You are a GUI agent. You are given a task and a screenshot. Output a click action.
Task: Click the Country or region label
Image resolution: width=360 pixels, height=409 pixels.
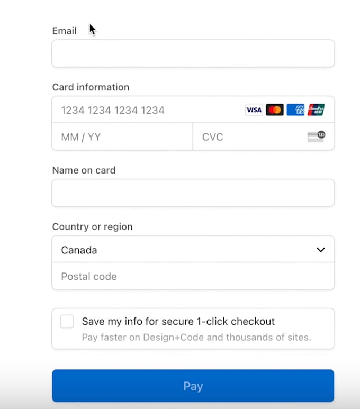92,226
